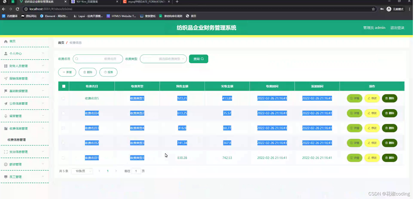This screenshot has height=199, width=414.
Task: Click page number 1 in pagination
Action: click(108, 171)
